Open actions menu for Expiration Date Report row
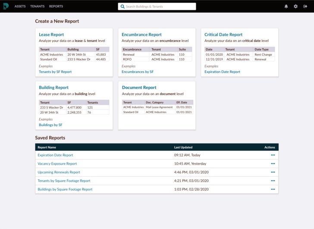This screenshot has height=229, width=314. point(273,155)
